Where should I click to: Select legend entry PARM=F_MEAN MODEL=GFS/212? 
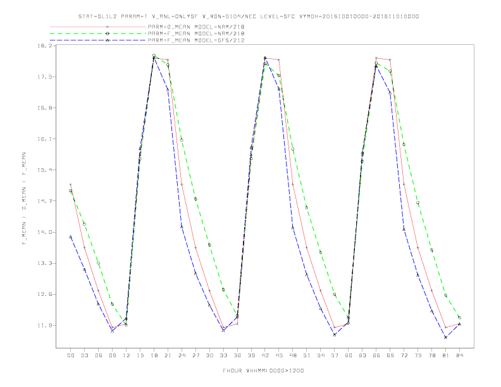point(196,40)
